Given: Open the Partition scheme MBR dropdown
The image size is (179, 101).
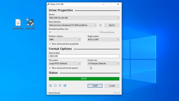Looking at the screenshot, I should (x=65, y=40).
